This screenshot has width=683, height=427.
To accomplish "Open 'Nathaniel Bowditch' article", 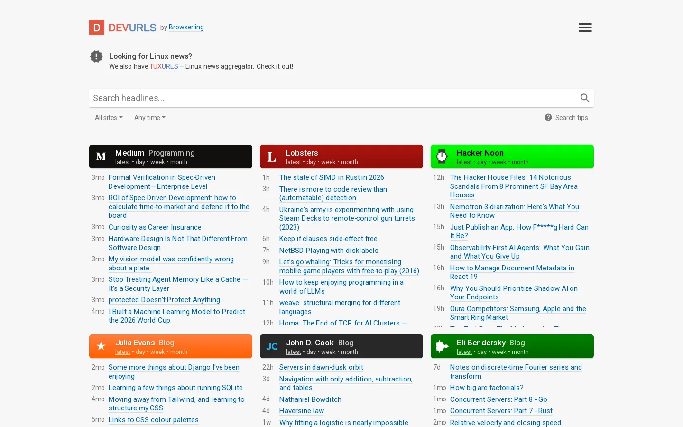I will tap(310, 399).
